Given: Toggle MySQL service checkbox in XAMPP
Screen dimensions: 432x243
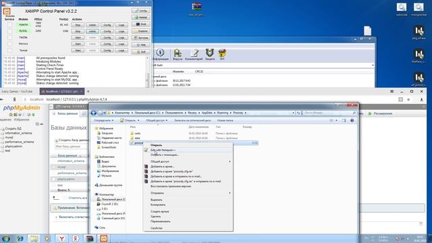Looking at the screenshot, I should [x=10, y=31].
